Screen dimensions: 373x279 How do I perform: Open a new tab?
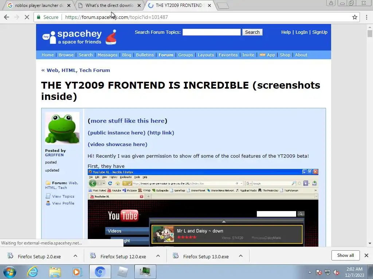point(223,6)
